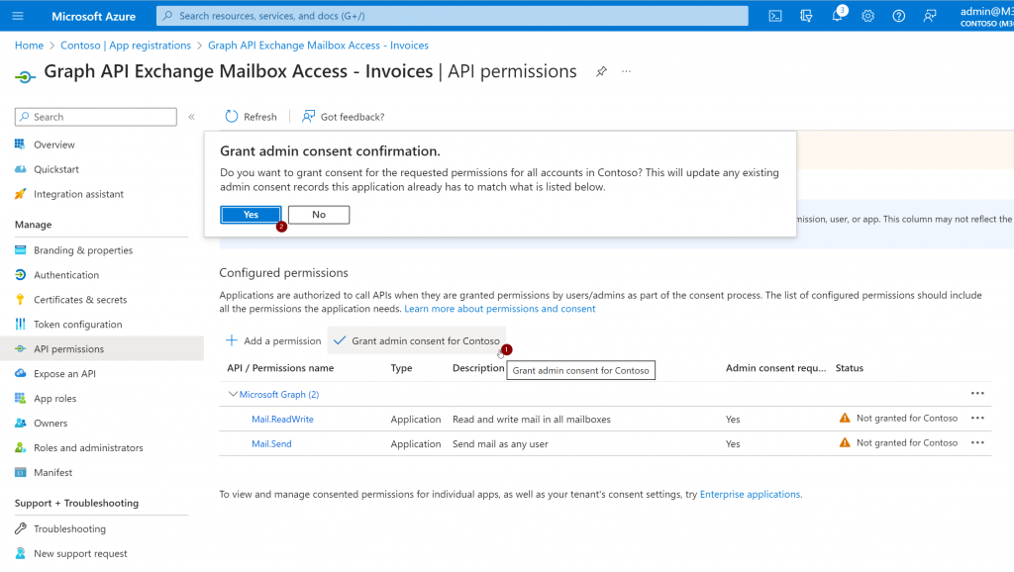The image size is (1014, 572).
Task: Open Certificates & secrets in sidebar
Action: (x=80, y=300)
